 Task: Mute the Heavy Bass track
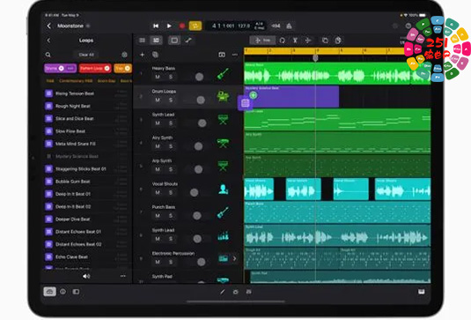(158, 77)
